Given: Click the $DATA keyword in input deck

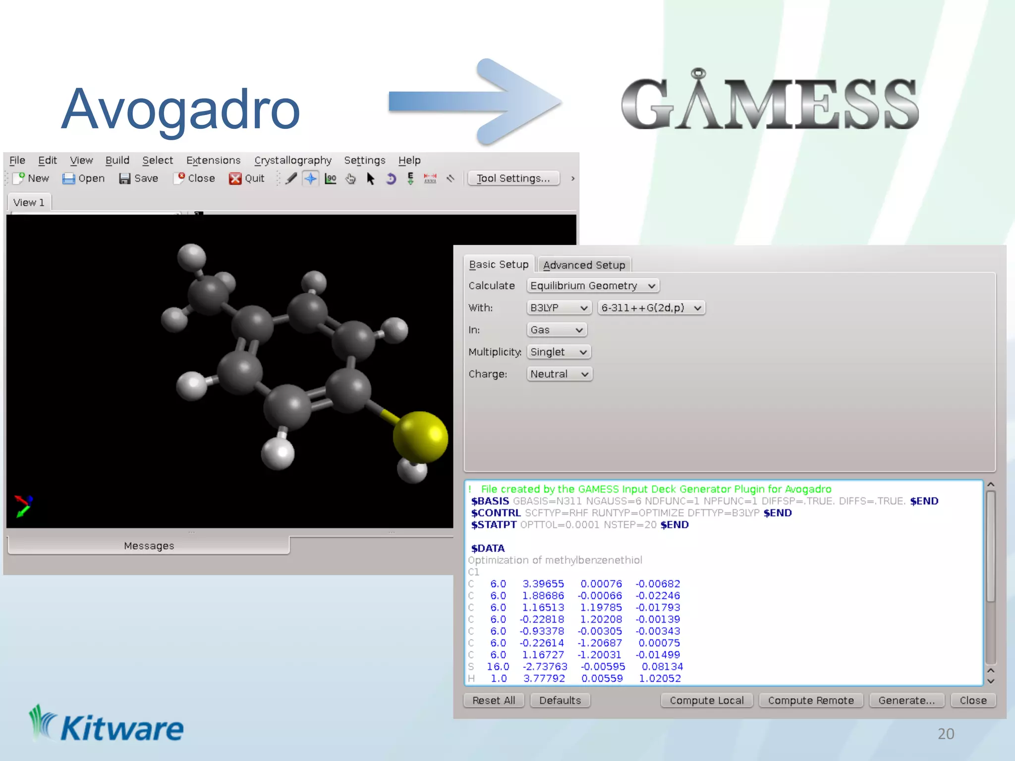Looking at the screenshot, I should pyautogui.click(x=488, y=548).
